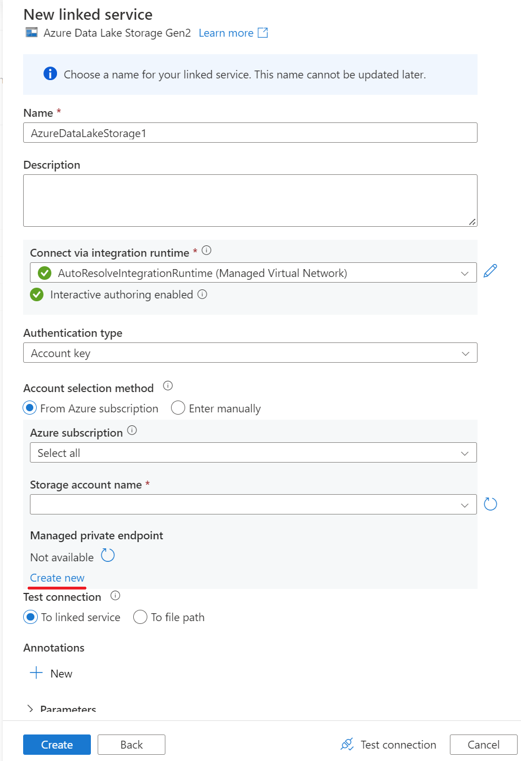
Task: Choose From Azure subscription option
Action: pyautogui.click(x=29, y=408)
